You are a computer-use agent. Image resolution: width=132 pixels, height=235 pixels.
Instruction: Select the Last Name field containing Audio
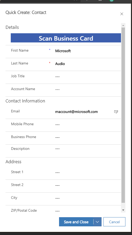[88, 64]
